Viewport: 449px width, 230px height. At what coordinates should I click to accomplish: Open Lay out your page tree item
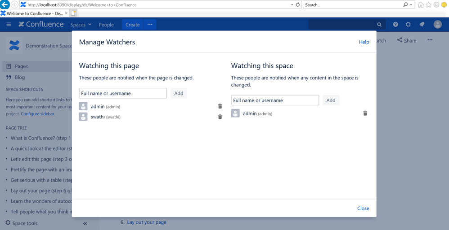41,191
